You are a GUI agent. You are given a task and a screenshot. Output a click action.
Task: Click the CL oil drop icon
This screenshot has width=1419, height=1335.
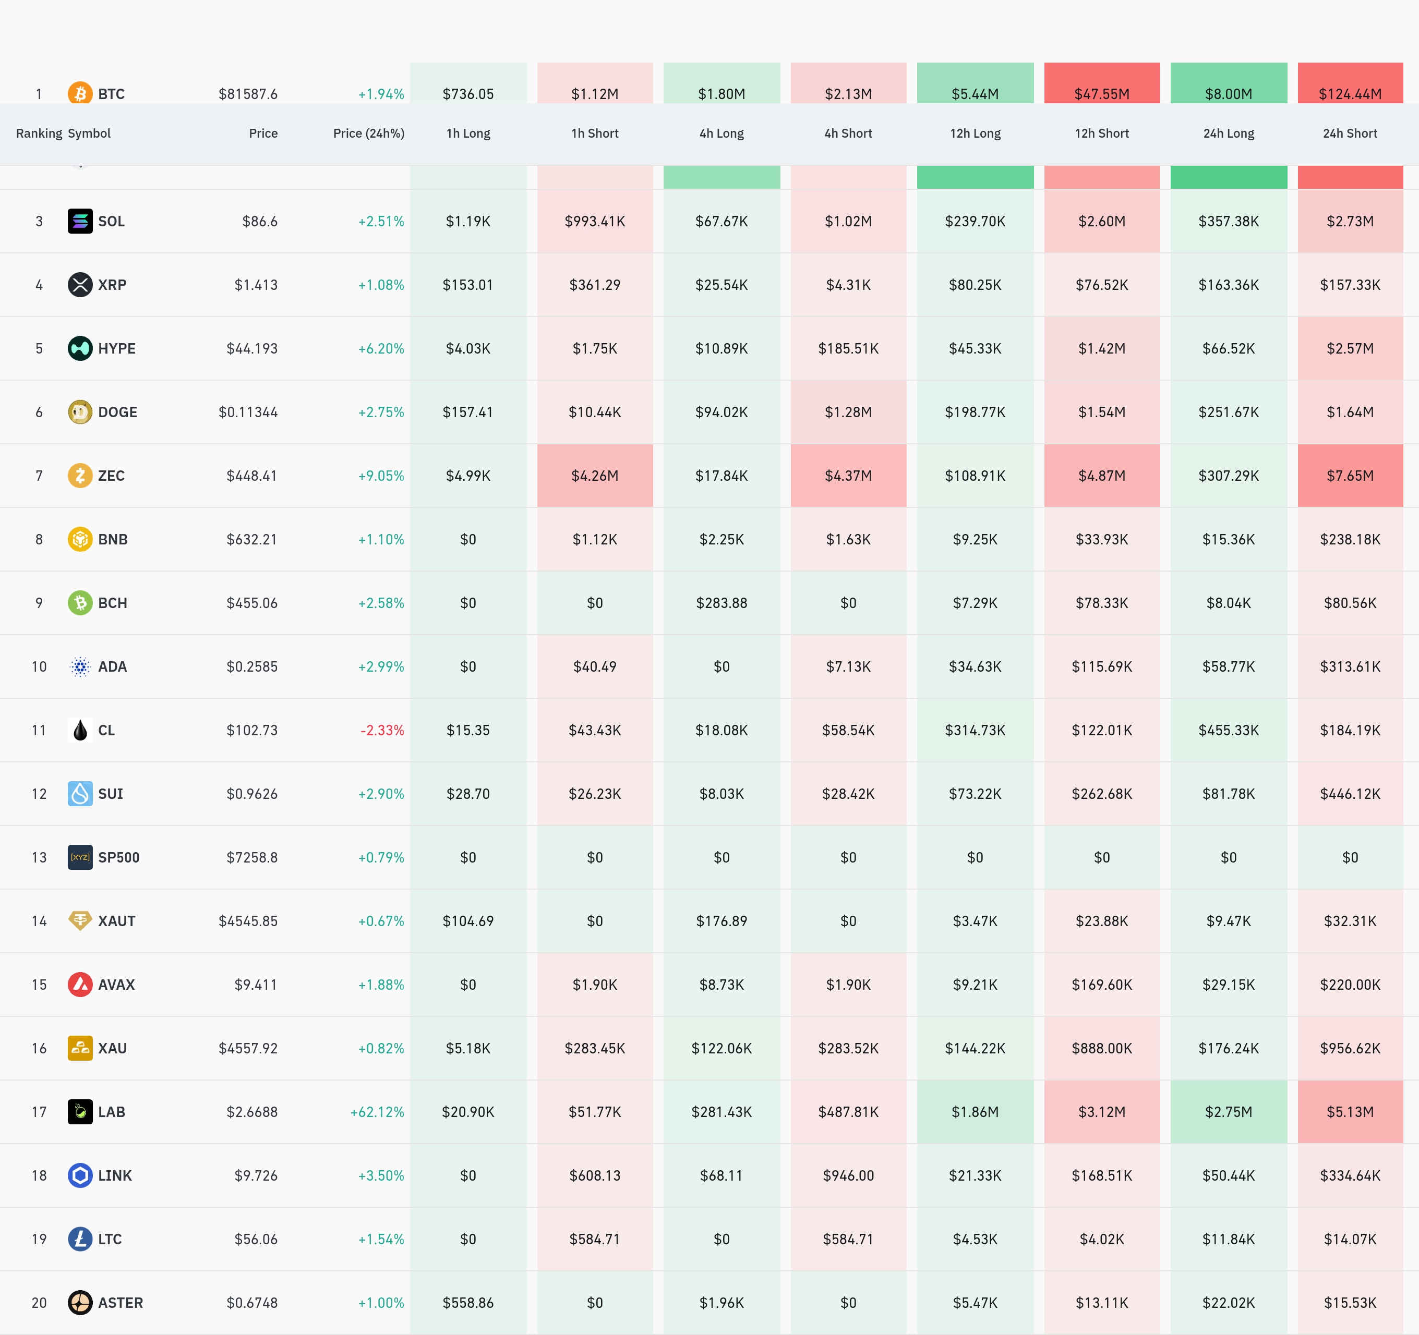coord(80,730)
